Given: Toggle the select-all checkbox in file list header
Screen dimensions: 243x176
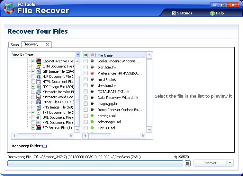Looking at the screenshot, I should 86,55.
